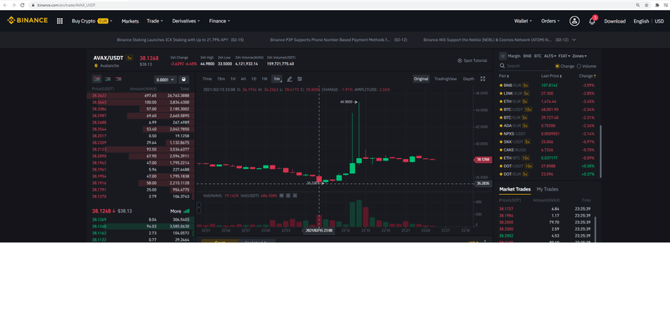Open the user profile icon

pos(575,21)
